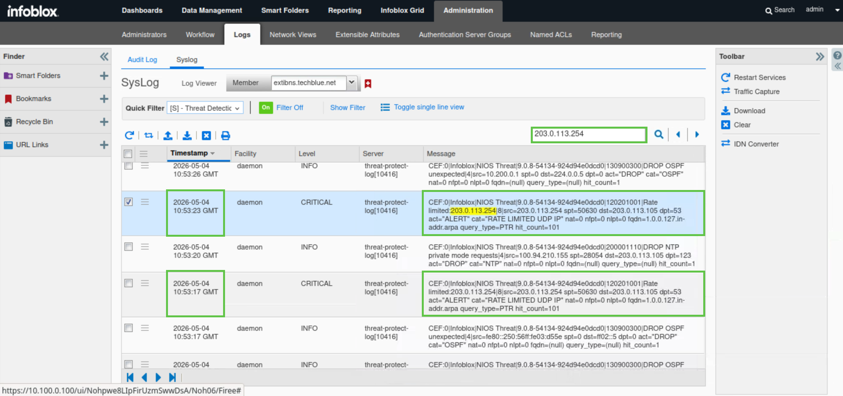Viewport: 843px width, 396px height.
Task: Open the Quick Filter dropdown
Action: click(205, 108)
